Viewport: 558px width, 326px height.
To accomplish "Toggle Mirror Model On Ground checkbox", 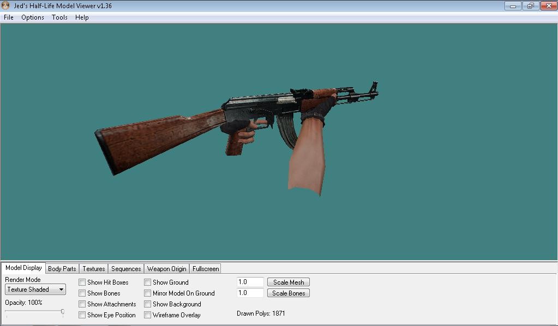I will [x=148, y=293].
